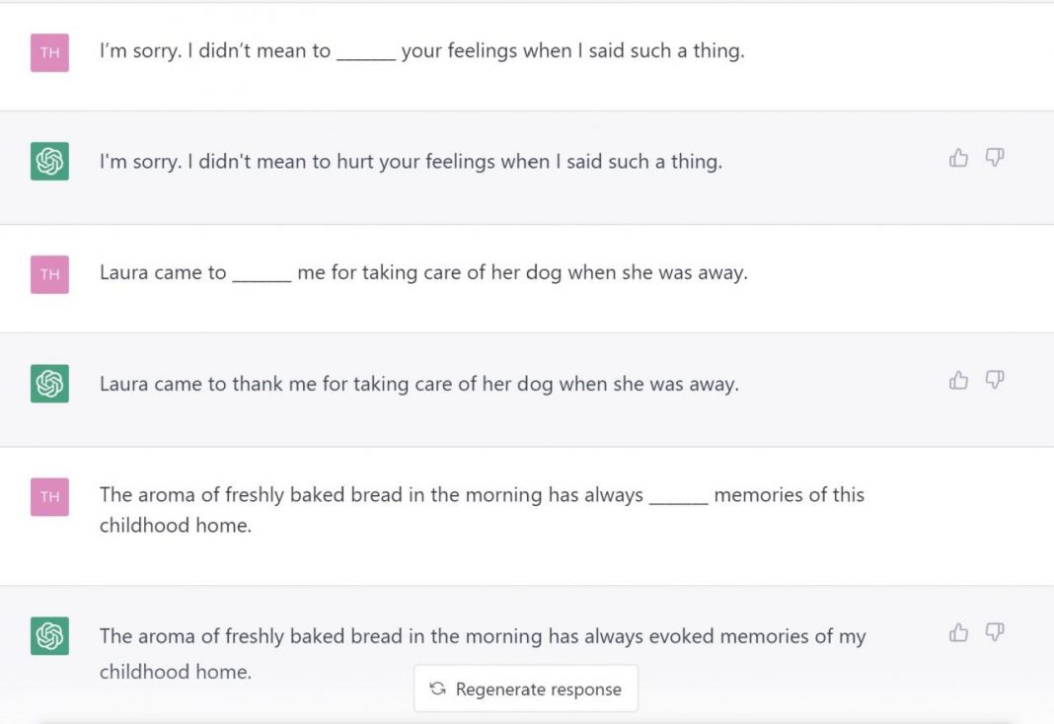Click the ChatGPT logo beside the 'evoked memories' reply

coord(49,635)
